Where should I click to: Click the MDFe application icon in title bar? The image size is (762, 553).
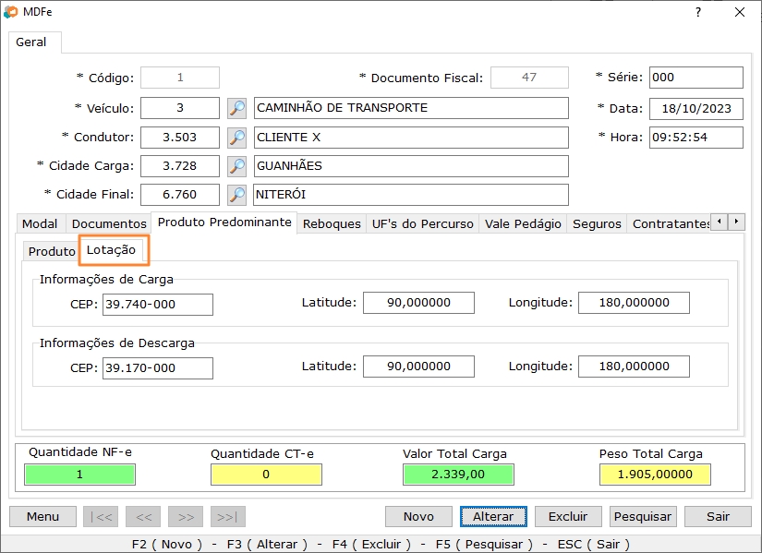click(11, 12)
